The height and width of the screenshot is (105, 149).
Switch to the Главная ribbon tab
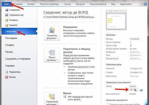pyautogui.click(x=19, y=4)
